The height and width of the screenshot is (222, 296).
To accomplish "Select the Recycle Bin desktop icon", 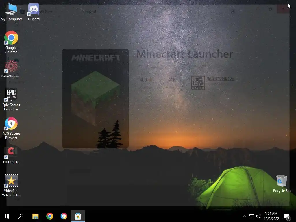I will tap(282, 184).
